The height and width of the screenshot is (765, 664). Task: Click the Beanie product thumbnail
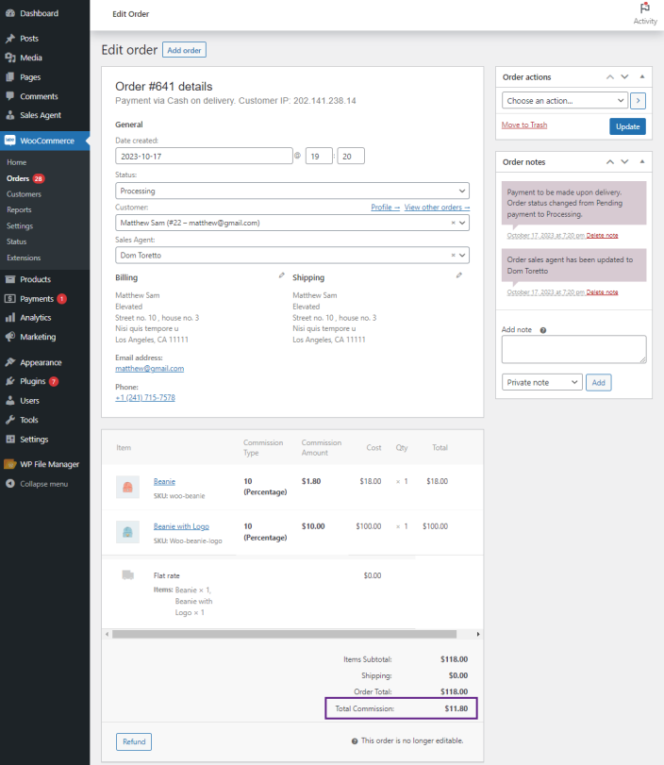tap(127, 487)
